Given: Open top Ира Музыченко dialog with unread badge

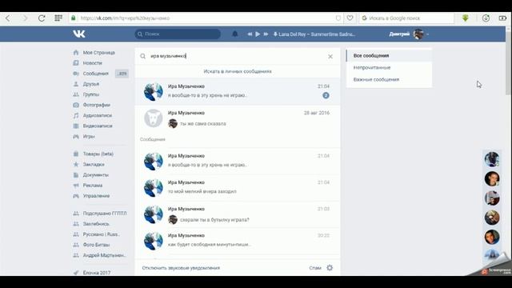Looking at the screenshot, I should point(238,91).
